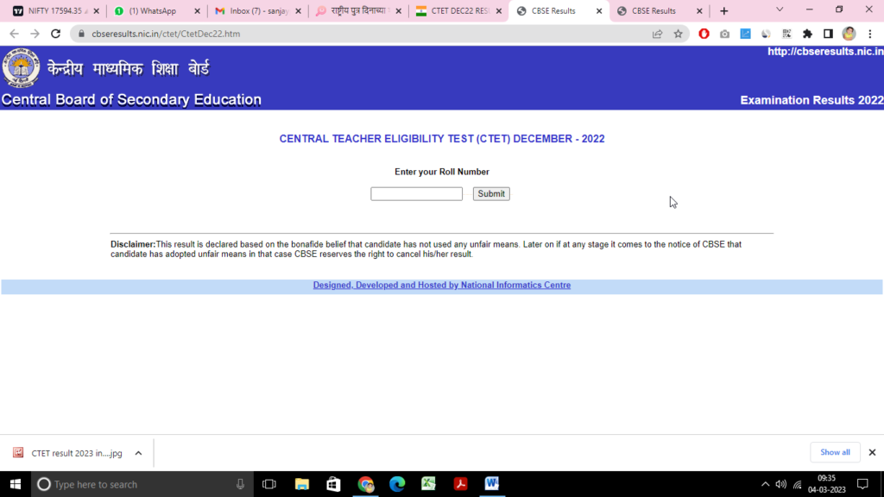Screen dimensions: 884x497
Task: Click the taskbar hidden icons chevron
Action: coord(765,484)
